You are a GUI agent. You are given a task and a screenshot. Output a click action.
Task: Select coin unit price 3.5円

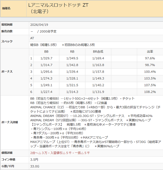(34, 160)
